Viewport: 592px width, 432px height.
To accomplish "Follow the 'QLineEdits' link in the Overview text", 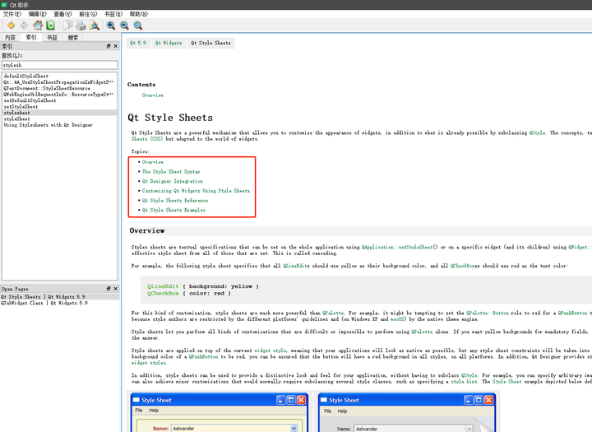I will coord(296,266).
